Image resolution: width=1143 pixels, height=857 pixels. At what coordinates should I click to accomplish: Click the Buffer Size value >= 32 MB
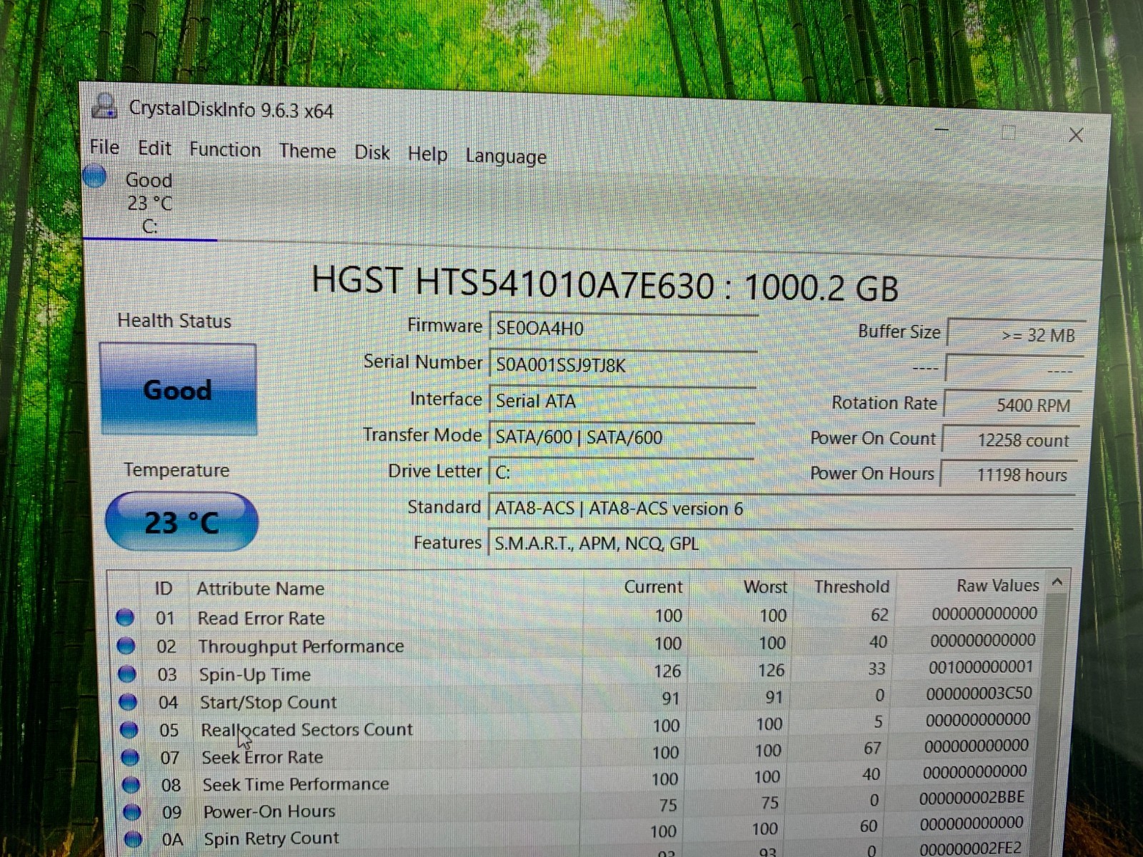coord(1016,334)
